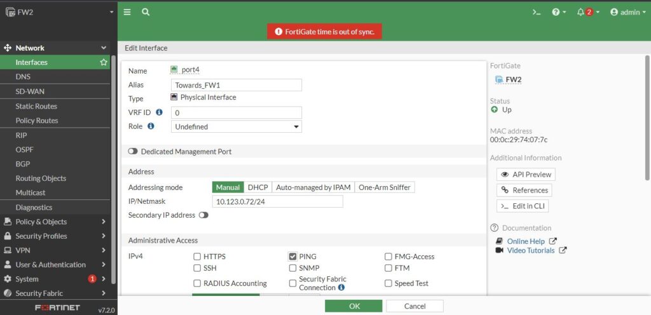Click the VRF ID info icon
The width and height of the screenshot is (651, 315).
click(x=159, y=112)
